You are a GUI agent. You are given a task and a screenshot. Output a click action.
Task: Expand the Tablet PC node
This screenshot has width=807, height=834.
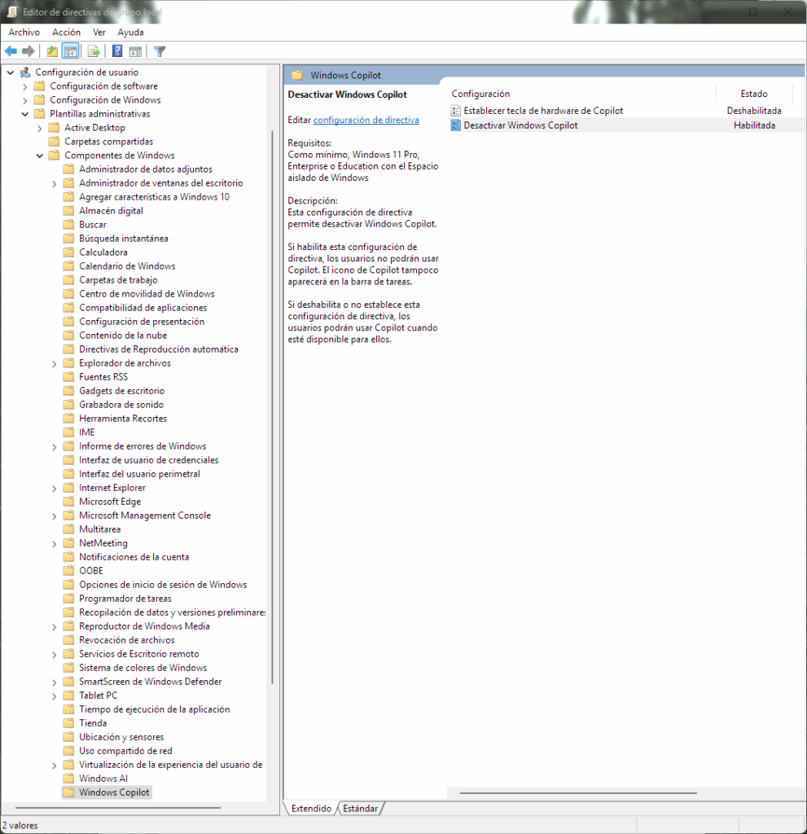tap(55, 696)
